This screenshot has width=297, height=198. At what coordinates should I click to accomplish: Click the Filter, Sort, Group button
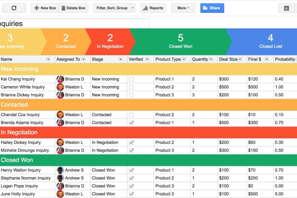click(112, 8)
